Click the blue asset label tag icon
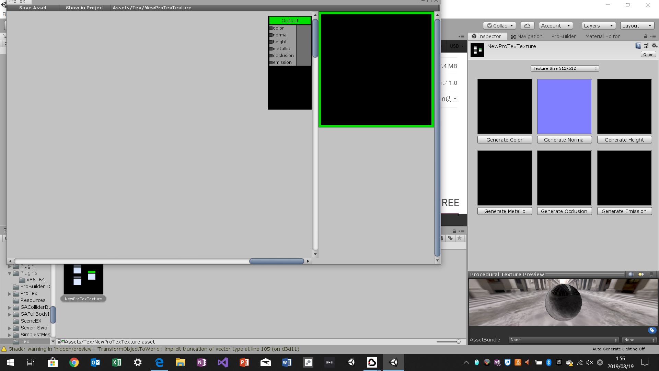This screenshot has height=371, width=659. (x=652, y=330)
